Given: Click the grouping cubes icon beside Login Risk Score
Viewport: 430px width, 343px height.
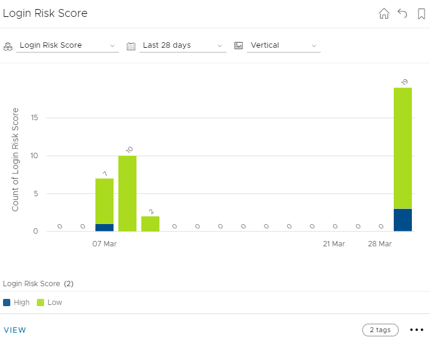Looking at the screenshot, I should click(x=8, y=45).
